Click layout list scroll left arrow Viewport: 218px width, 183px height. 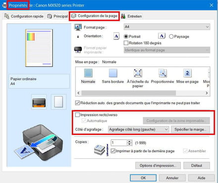(x=78, y=93)
